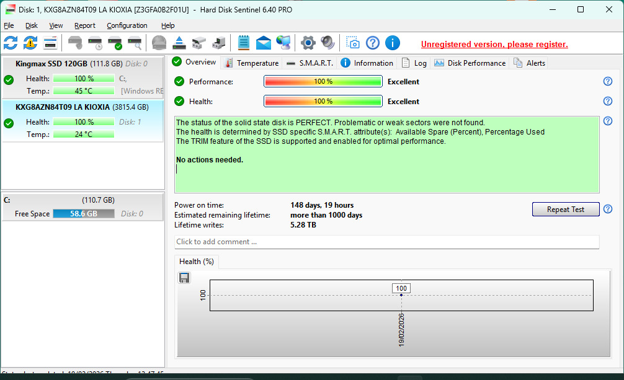Image resolution: width=624 pixels, height=380 pixels.
Task: Click the KIOXIA Temp 24 °C bar
Action: (84, 134)
